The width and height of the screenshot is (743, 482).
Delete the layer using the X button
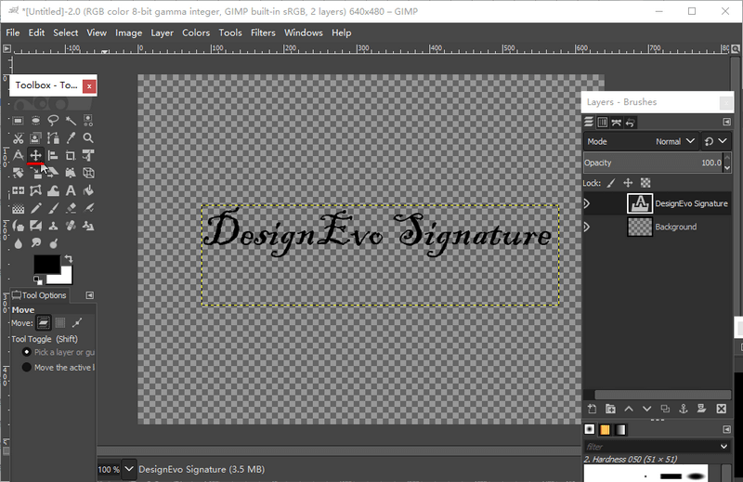click(x=721, y=409)
